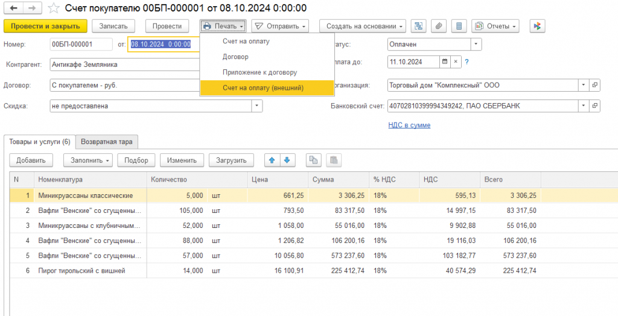Go back with the left arrow button
The height and width of the screenshot is (316, 618).
[x=13, y=8]
